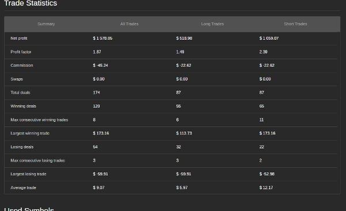Click Long Trades largest winning trade $ 113.73
346x211 pixels.
[184, 133]
